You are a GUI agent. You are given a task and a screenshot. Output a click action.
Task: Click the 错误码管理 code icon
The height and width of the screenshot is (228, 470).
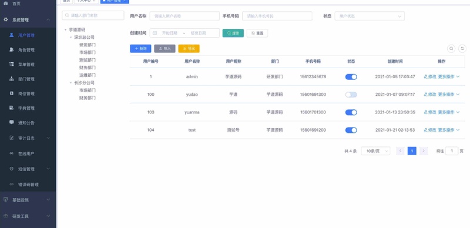[12, 184]
